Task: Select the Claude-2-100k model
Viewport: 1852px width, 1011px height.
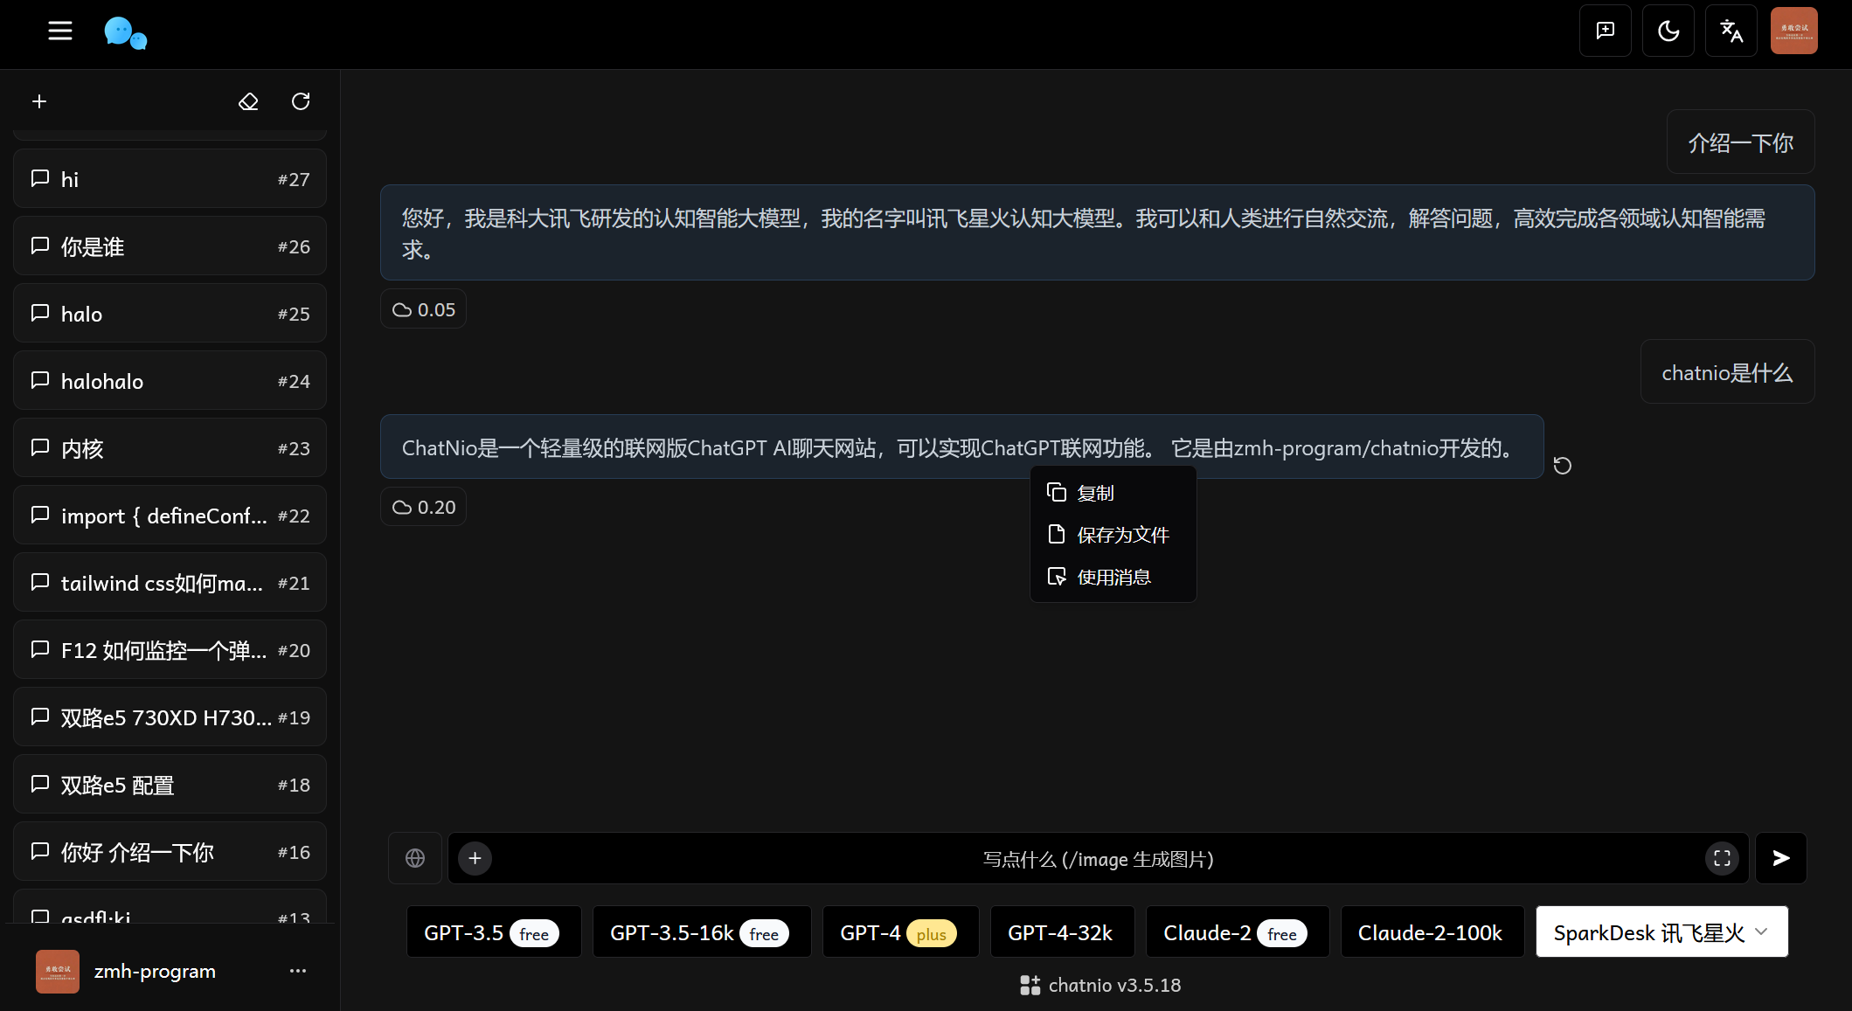Action: click(x=1432, y=932)
